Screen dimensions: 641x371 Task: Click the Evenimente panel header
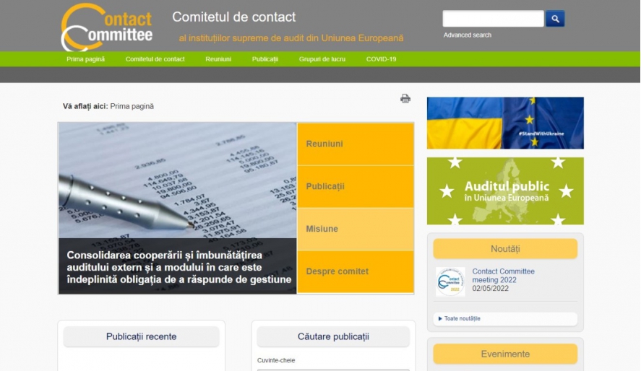(x=505, y=354)
